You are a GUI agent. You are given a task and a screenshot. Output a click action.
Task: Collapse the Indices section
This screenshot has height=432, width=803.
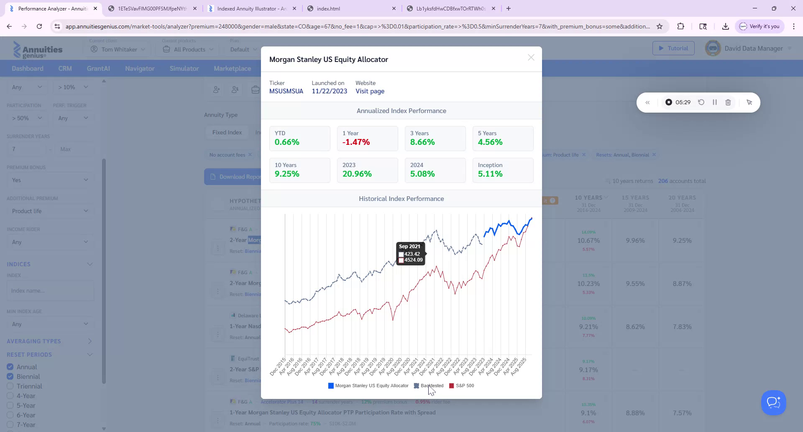tap(90, 264)
